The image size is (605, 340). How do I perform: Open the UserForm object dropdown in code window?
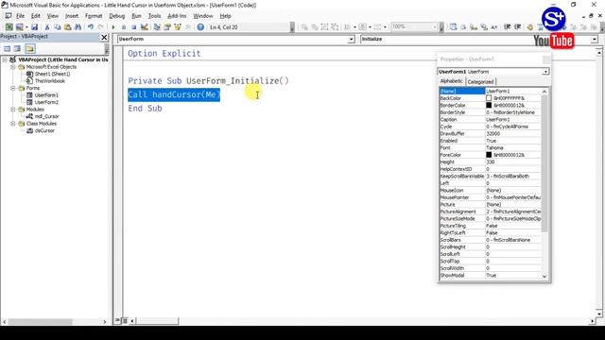(x=351, y=40)
